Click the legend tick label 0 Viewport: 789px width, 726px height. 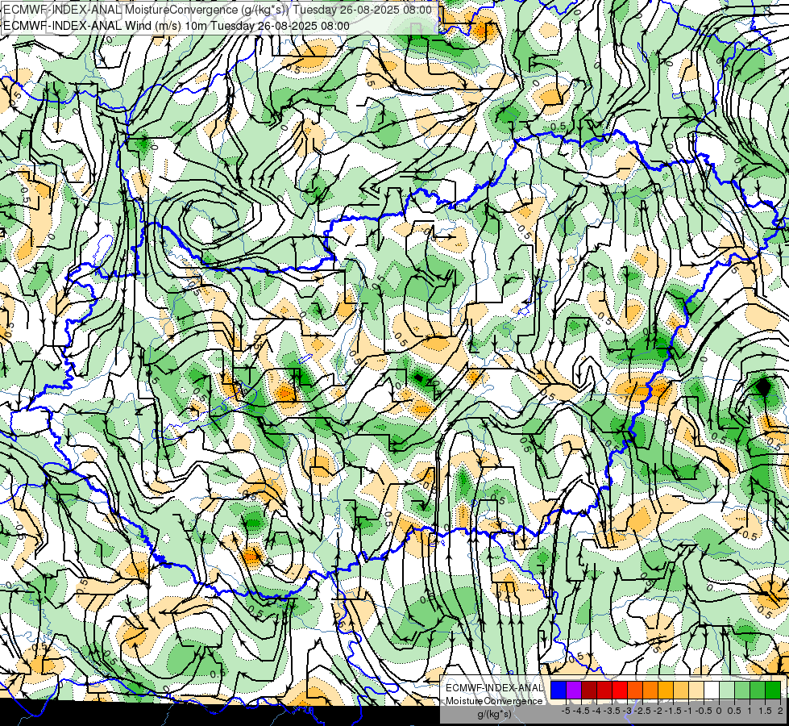click(719, 711)
